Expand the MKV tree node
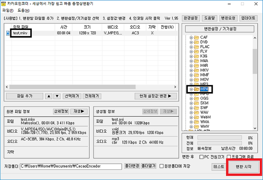Image resolution: width=263 pixels, height=180 pixels. coord(191,70)
